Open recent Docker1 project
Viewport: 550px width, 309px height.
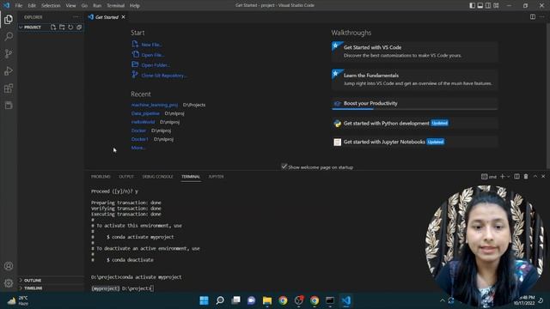coord(139,139)
